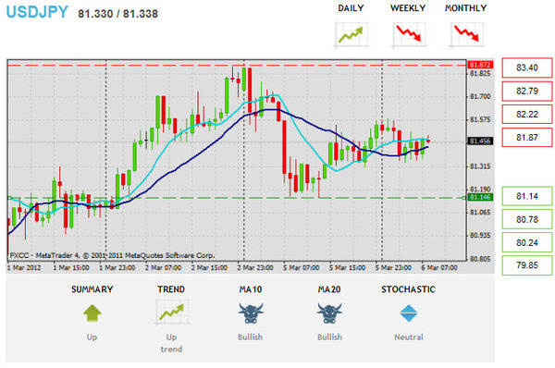Select the 83.40 resistance level box
The image size is (555, 368).
pyautogui.click(x=527, y=67)
